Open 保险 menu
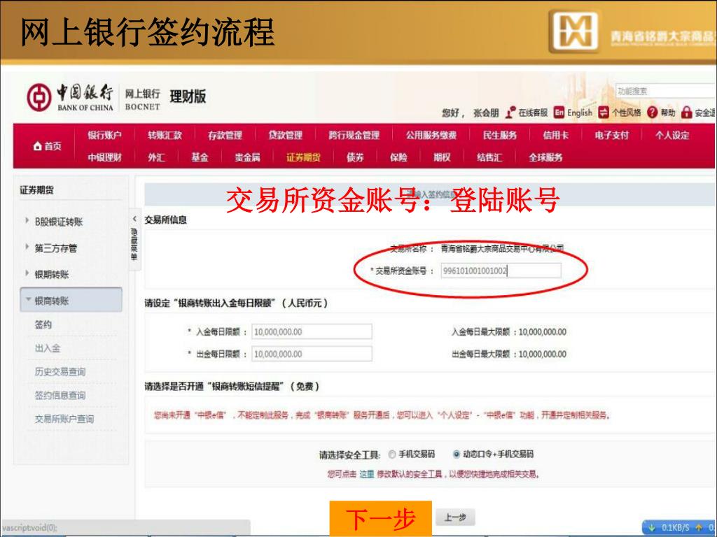Screen dimensions: 717x537 click(x=398, y=157)
